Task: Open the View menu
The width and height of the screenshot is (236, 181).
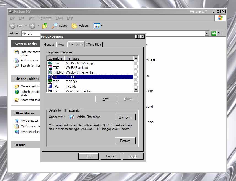Action: pos(31,18)
